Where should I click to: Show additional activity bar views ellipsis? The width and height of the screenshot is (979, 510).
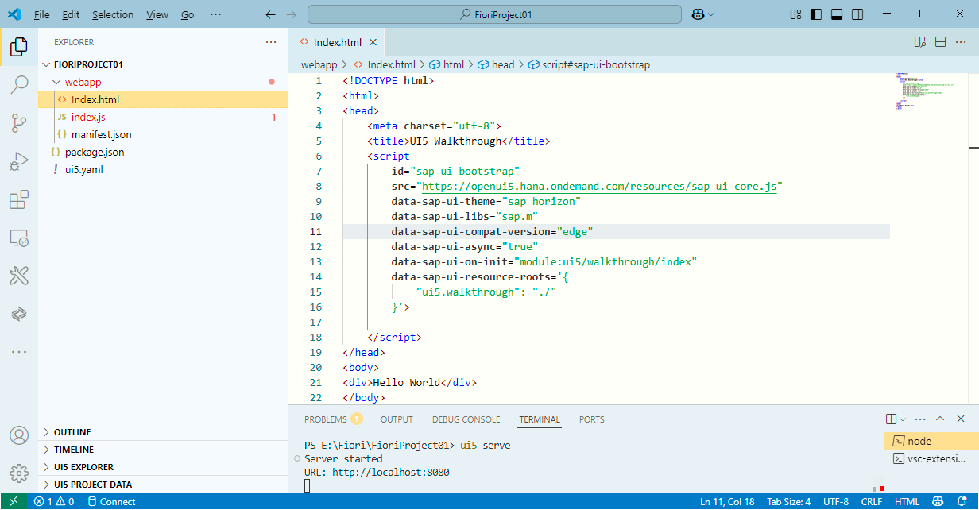coord(19,351)
